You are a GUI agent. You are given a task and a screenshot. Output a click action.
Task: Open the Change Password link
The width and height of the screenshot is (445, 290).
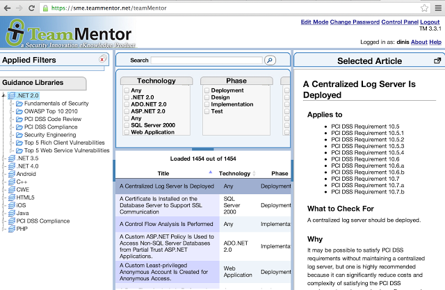coord(355,22)
